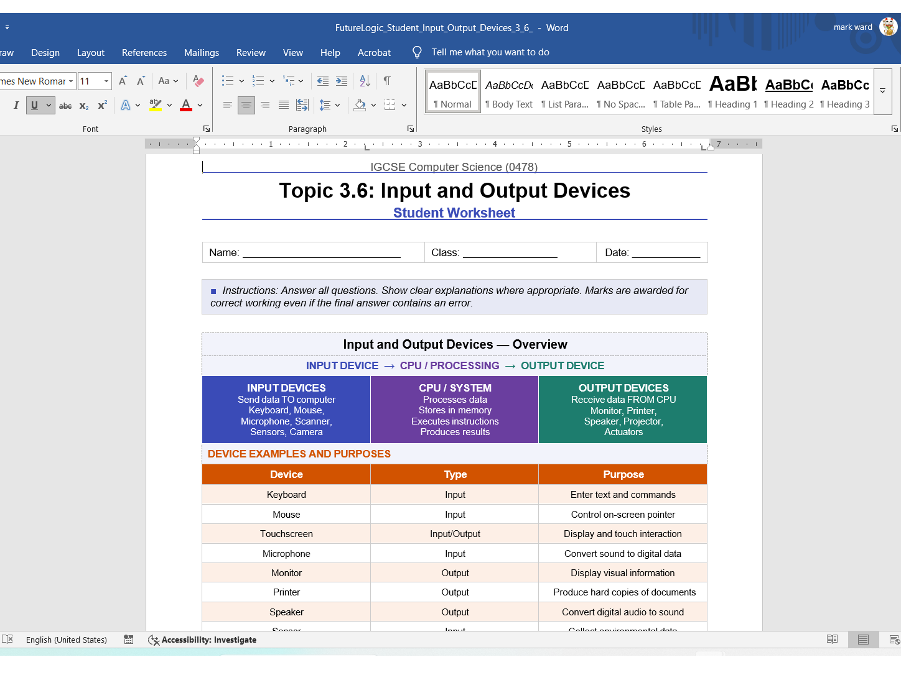Switch to the Mailings tab

point(202,53)
